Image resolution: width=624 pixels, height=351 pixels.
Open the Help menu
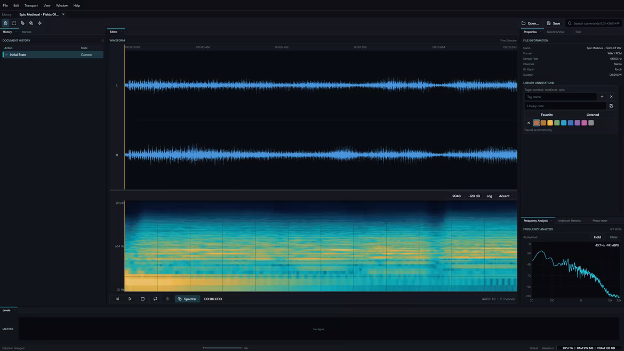[x=77, y=5]
